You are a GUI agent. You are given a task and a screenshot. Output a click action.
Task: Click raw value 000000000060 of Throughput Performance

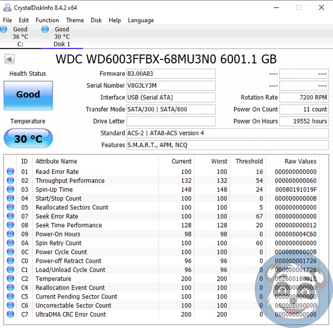296,180
